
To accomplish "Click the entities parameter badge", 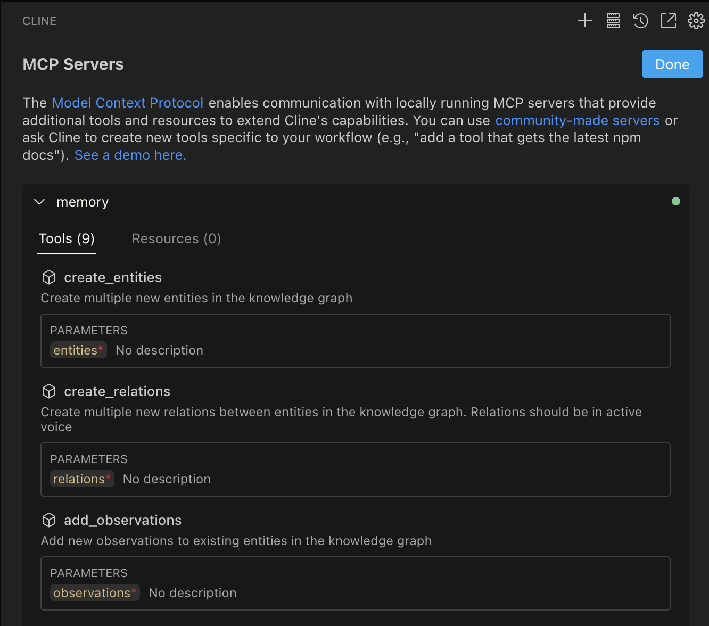I will (78, 350).
